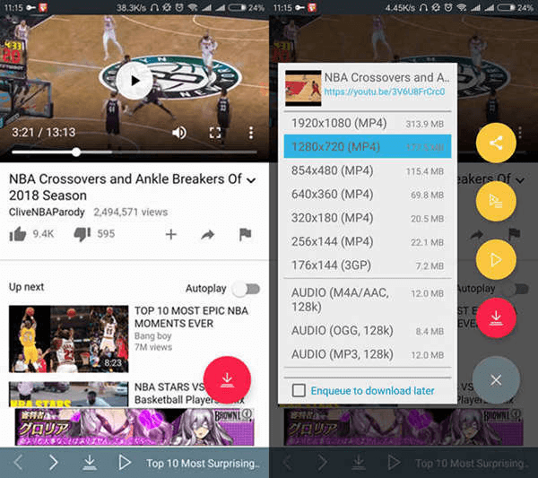Open the youtu.be link in the dialog

tap(385, 91)
